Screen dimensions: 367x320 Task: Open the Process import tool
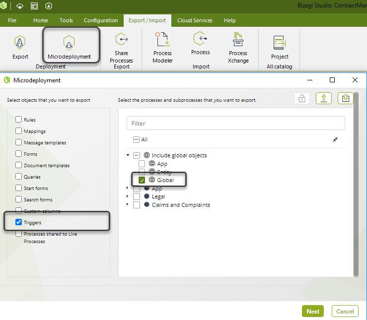tap(200, 44)
